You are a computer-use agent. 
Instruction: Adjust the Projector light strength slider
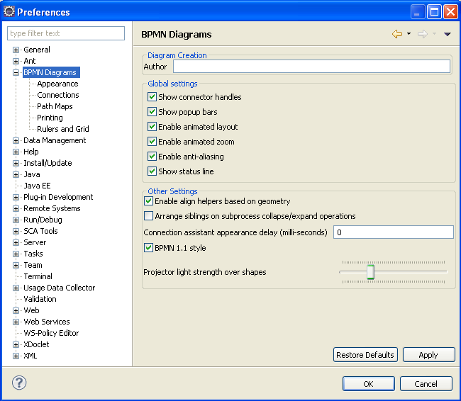coord(370,272)
